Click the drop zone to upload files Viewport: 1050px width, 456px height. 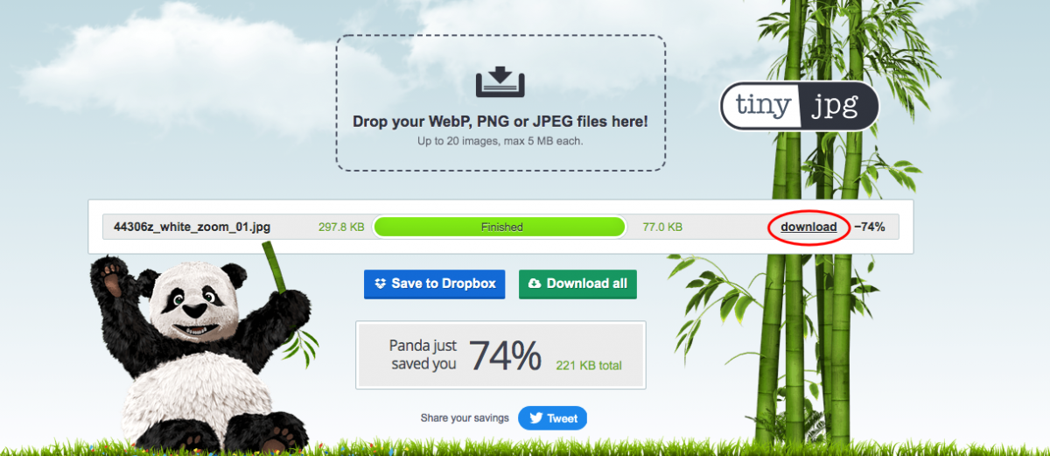500,102
